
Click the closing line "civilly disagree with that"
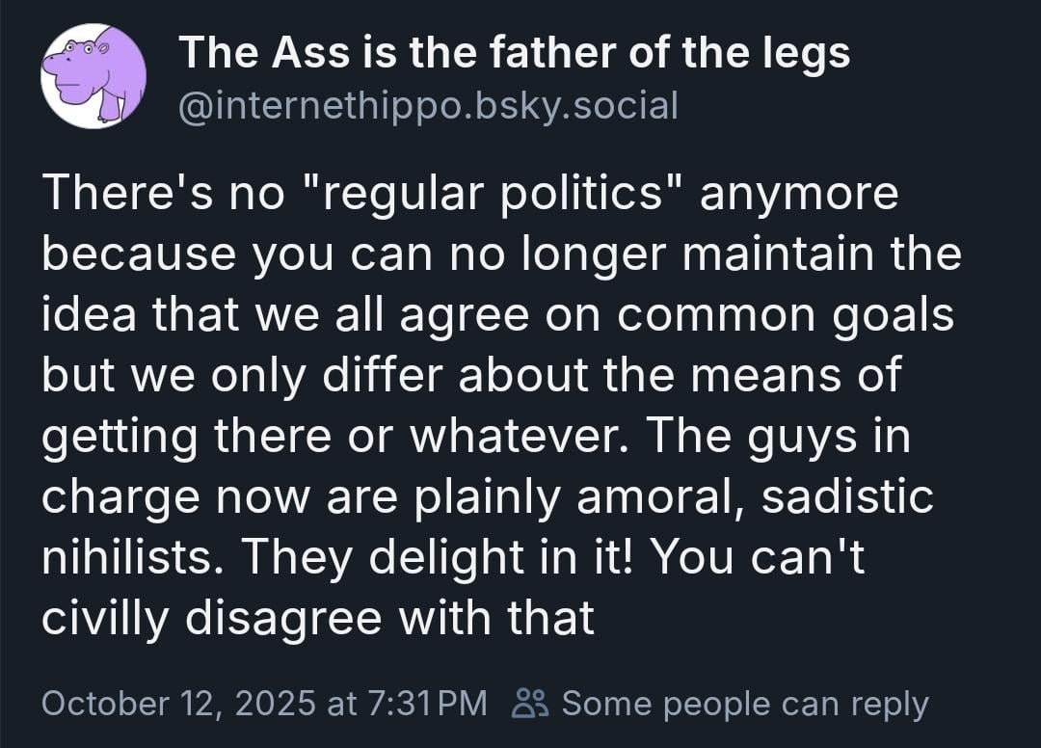[x=318, y=619]
